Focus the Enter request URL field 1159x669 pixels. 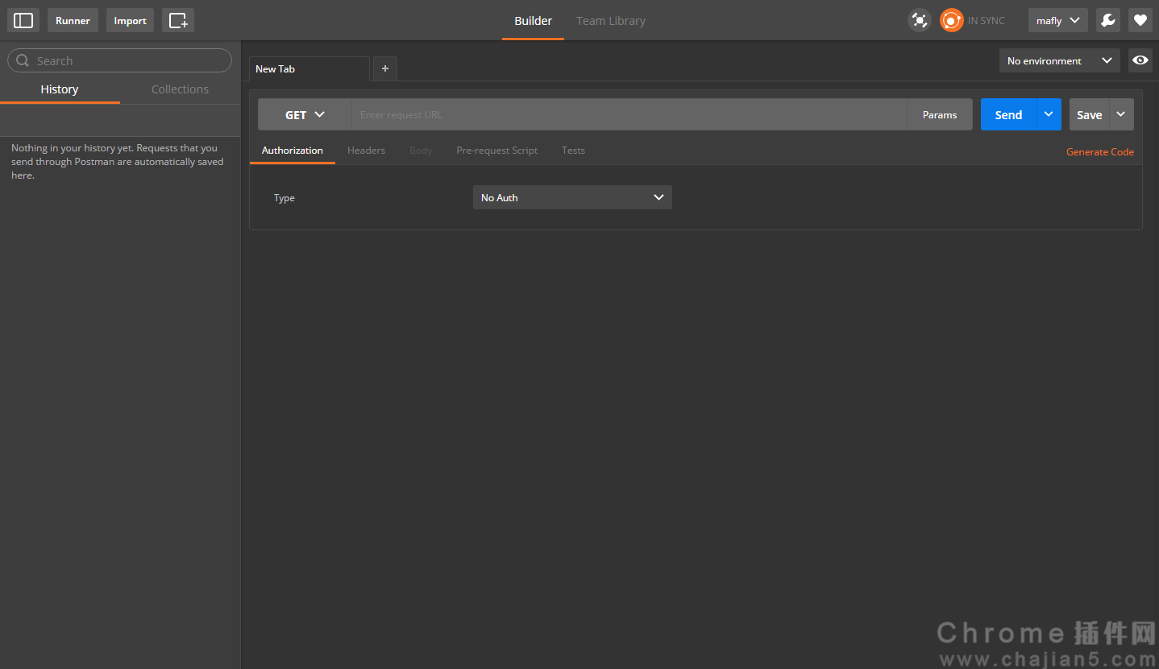[629, 114]
